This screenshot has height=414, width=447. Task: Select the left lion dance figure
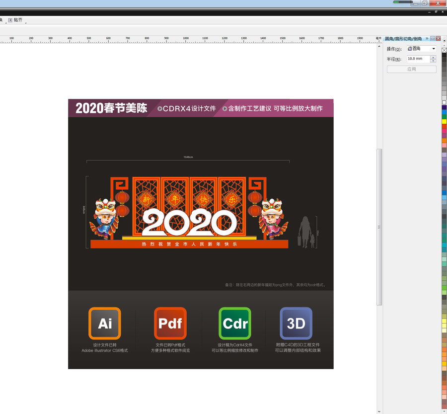[x=104, y=219]
